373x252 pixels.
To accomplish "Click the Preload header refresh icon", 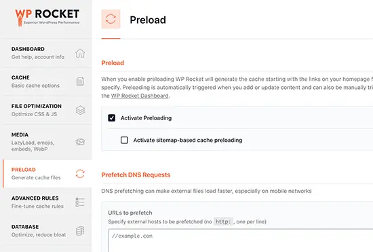I will (111, 19).
